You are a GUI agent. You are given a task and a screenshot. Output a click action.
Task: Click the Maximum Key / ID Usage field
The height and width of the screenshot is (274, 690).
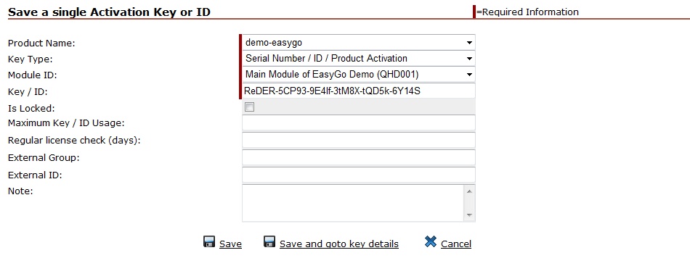[x=359, y=123]
